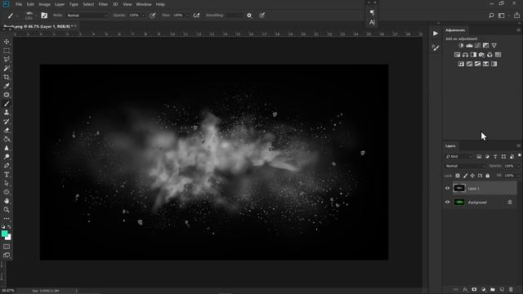Select the Horizontal Type tool

click(7, 174)
